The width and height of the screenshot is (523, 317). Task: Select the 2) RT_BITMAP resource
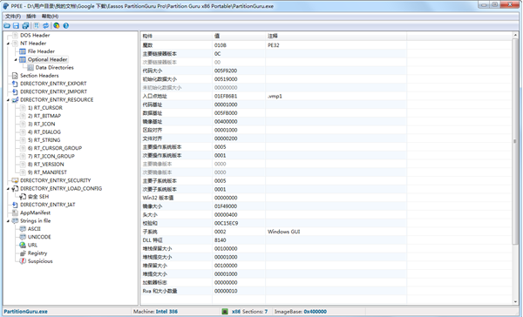pos(44,116)
